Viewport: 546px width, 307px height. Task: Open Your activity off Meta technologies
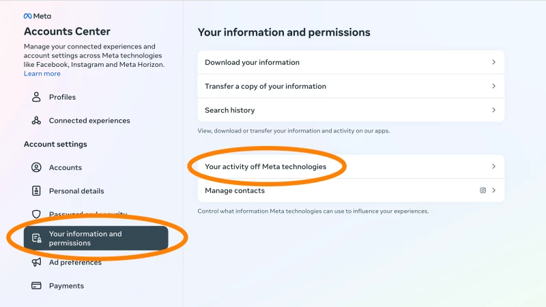[265, 166]
